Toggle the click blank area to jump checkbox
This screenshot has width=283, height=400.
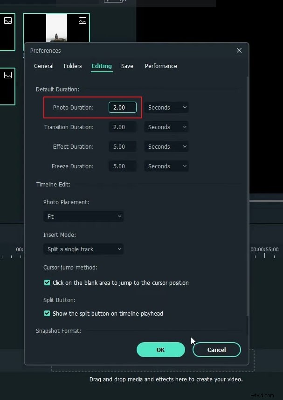(47, 283)
